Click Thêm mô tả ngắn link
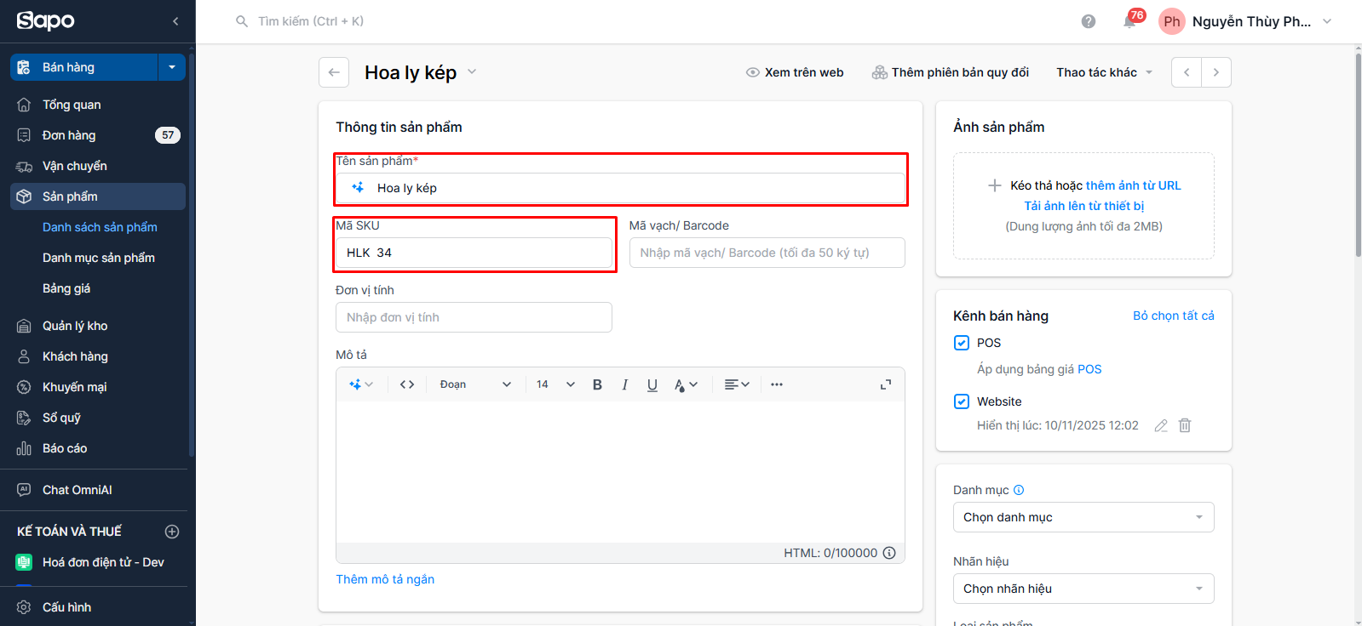The image size is (1362, 626). (x=385, y=579)
